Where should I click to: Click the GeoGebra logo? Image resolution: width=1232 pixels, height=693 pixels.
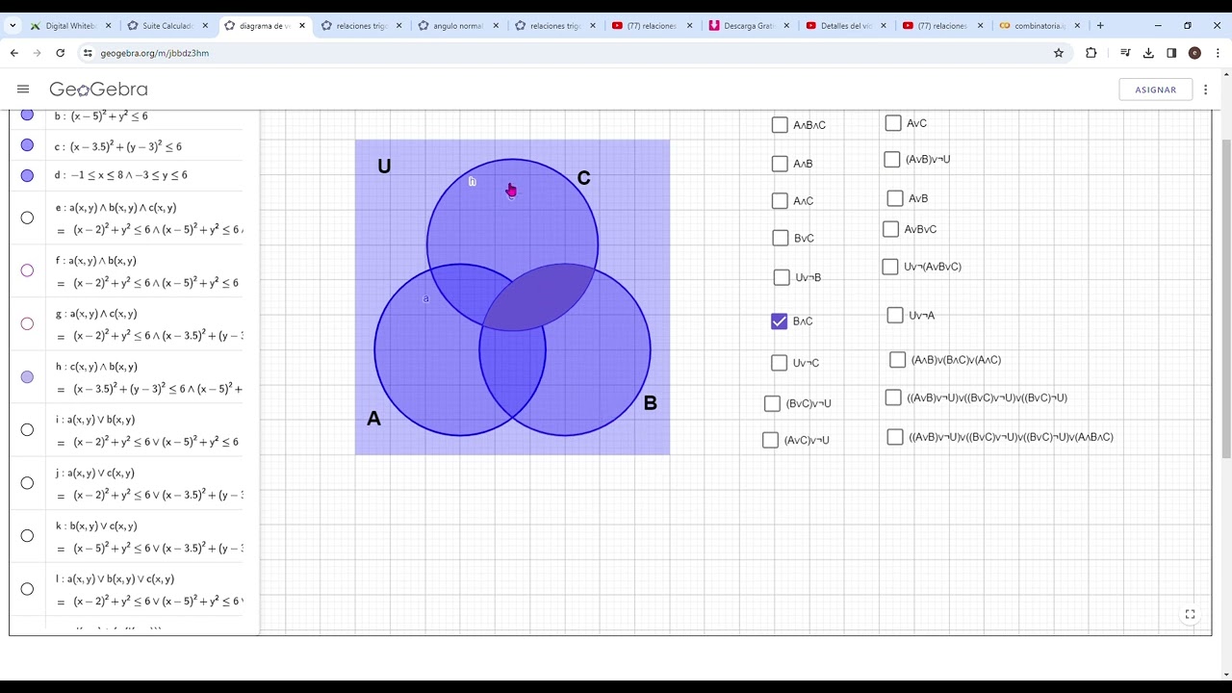(x=98, y=90)
